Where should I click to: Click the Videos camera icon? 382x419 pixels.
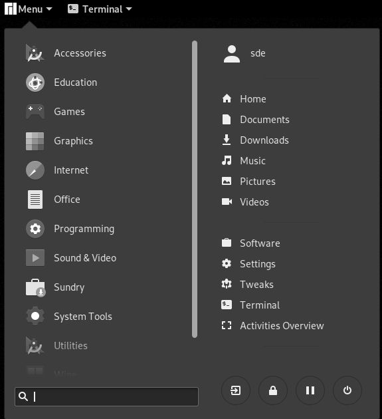[227, 202]
